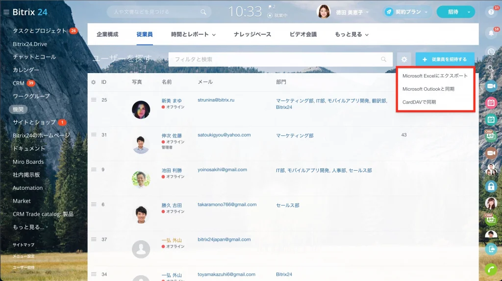Open the pink calendar icon in right panel
Screen dimensions: 502x281
tap(491, 103)
